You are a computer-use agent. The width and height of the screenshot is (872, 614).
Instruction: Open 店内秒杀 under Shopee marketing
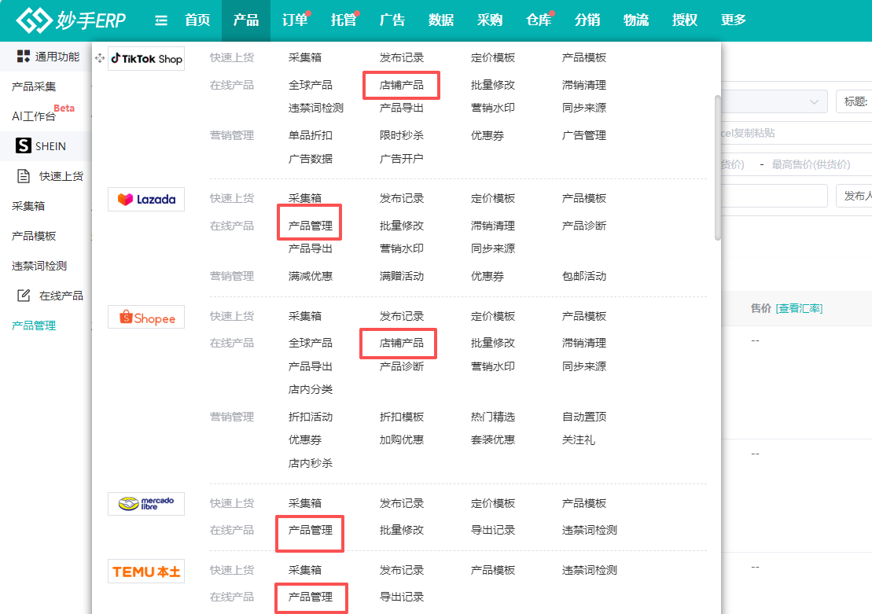tap(311, 463)
